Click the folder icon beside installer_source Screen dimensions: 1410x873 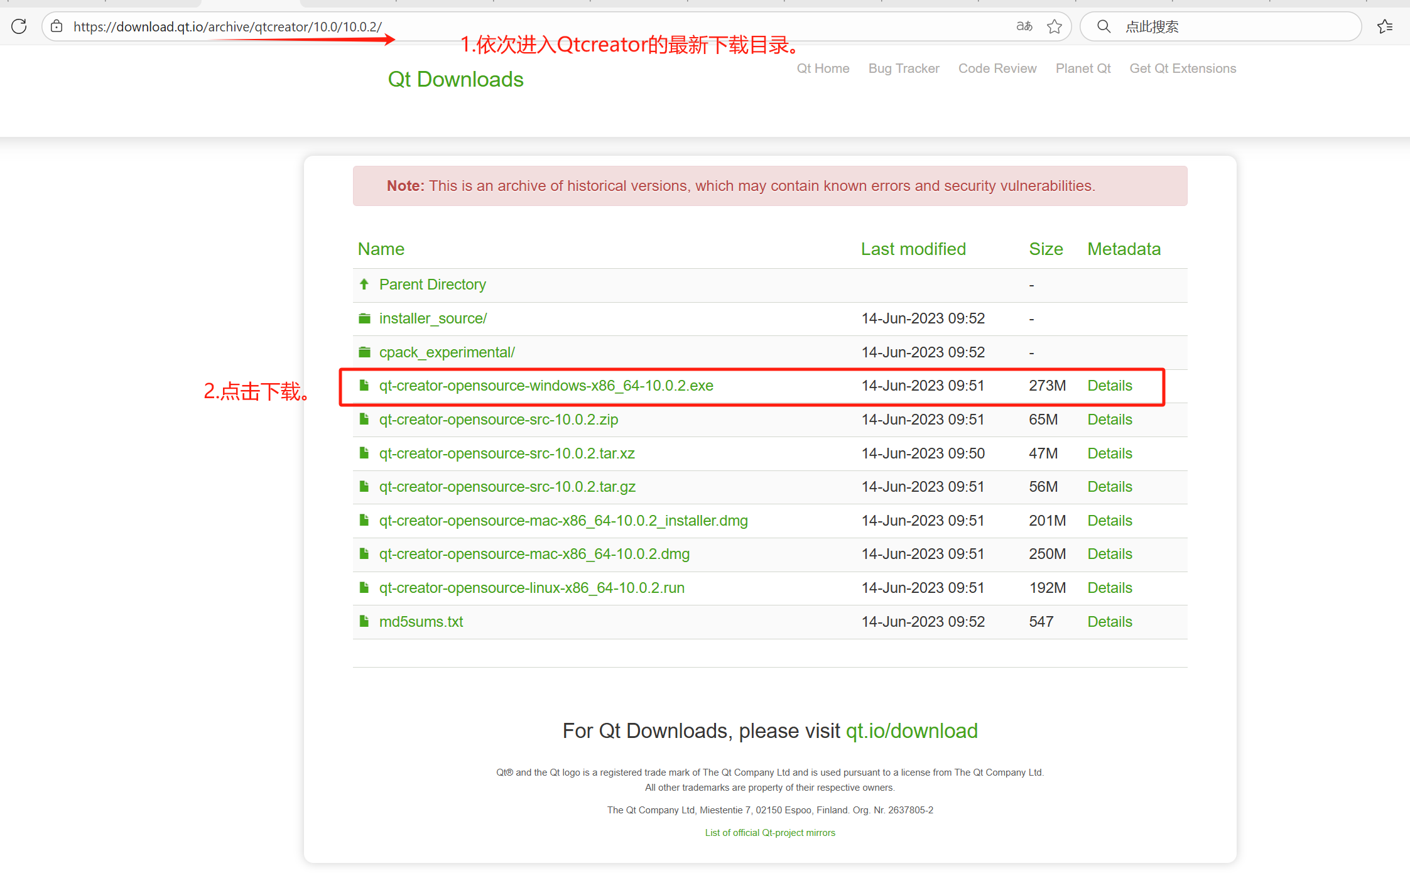pyautogui.click(x=364, y=318)
